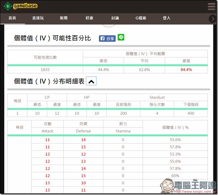Click the 1835 total possibilities cell

(x=45, y=70)
